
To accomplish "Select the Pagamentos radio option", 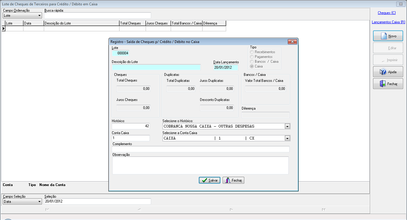I will pyautogui.click(x=252, y=57).
